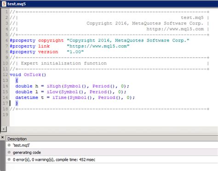Click the status dot beside 'generating code'
This screenshot has width=218, height=171.
click(x=9, y=152)
